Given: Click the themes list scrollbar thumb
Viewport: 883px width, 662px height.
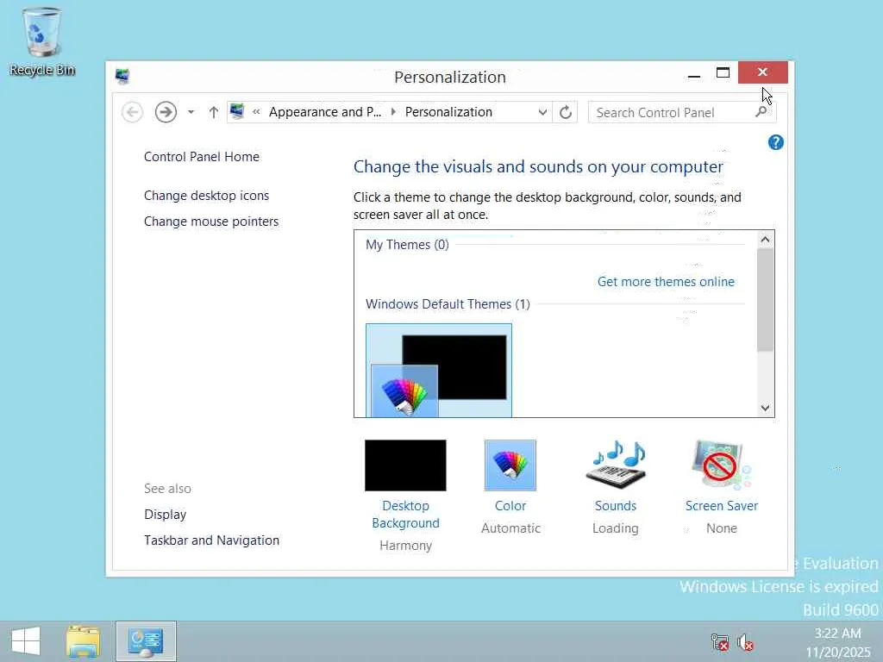Looking at the screenshot, I should click(x=765, y=299).
